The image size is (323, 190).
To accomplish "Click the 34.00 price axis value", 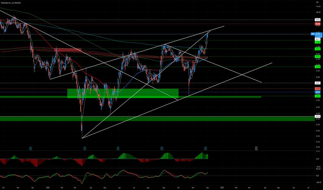I will click(x=318, y=107).
